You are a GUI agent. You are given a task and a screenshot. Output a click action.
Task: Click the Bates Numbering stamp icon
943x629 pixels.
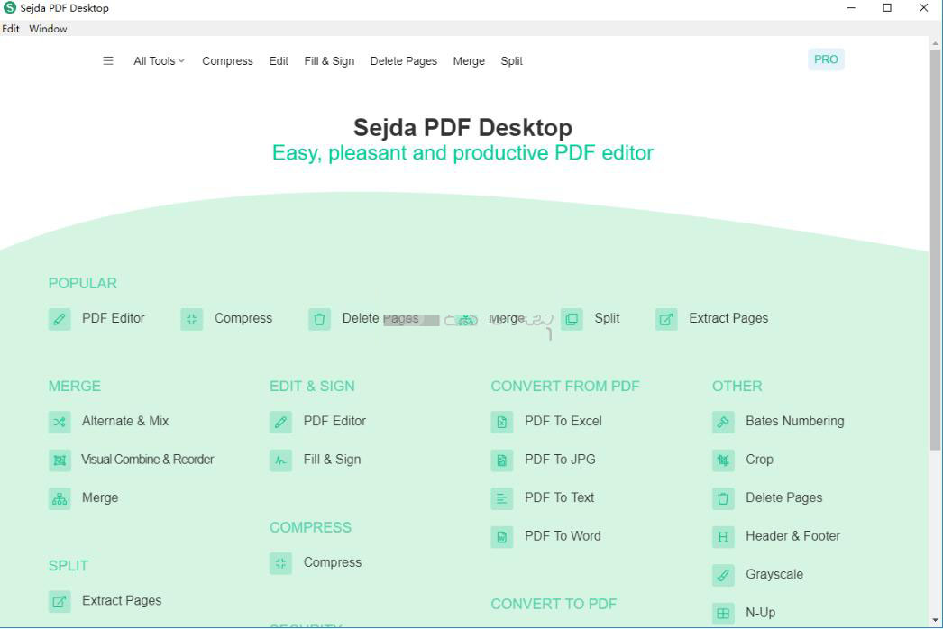pyautogui.click(x=724, y=422)
